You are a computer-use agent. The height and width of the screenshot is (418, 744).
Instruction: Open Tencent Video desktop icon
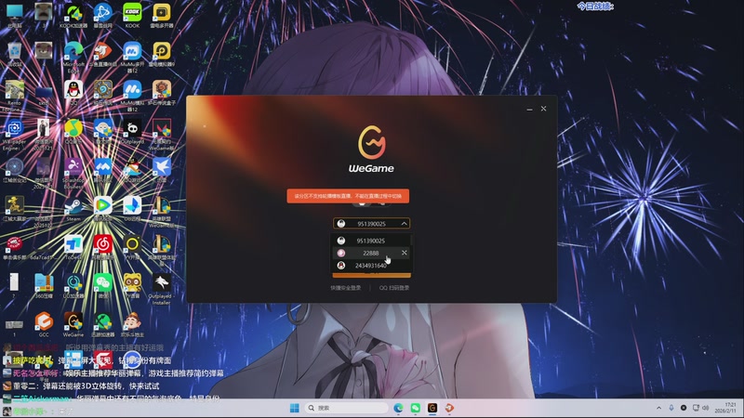tap(103, 210)
